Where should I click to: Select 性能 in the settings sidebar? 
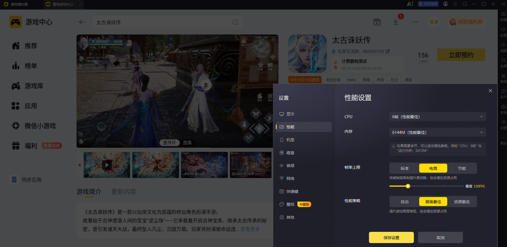(304, 127)
